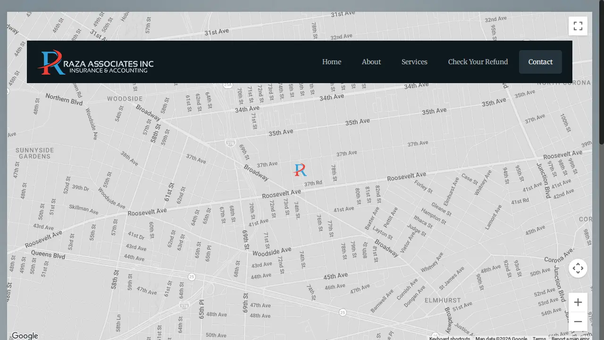
Task: Select Check Your Refund in navigation
Action: click(478, 62)
